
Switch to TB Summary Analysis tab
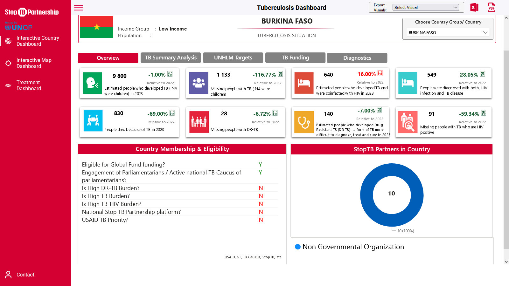click(171, 58)
